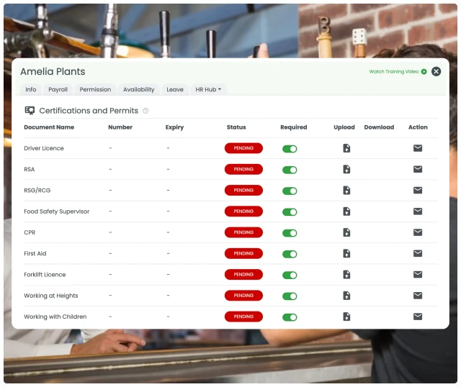The height and width of the screenshot is (387, 461).
Task: Toggle off Required for Driver Licence
Action: coord(290,149)
